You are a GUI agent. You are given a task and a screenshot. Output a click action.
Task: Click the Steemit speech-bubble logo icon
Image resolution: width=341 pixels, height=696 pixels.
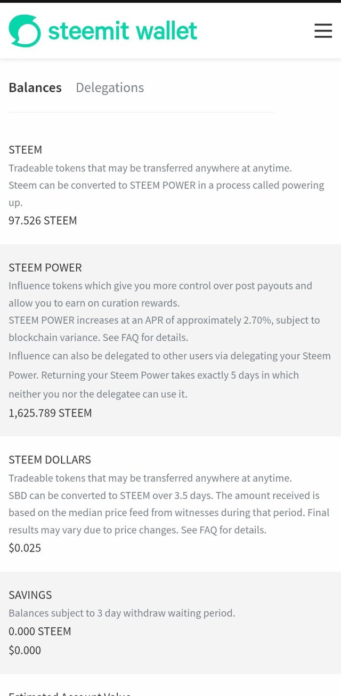pyautogui.click(x=25, y=31)
